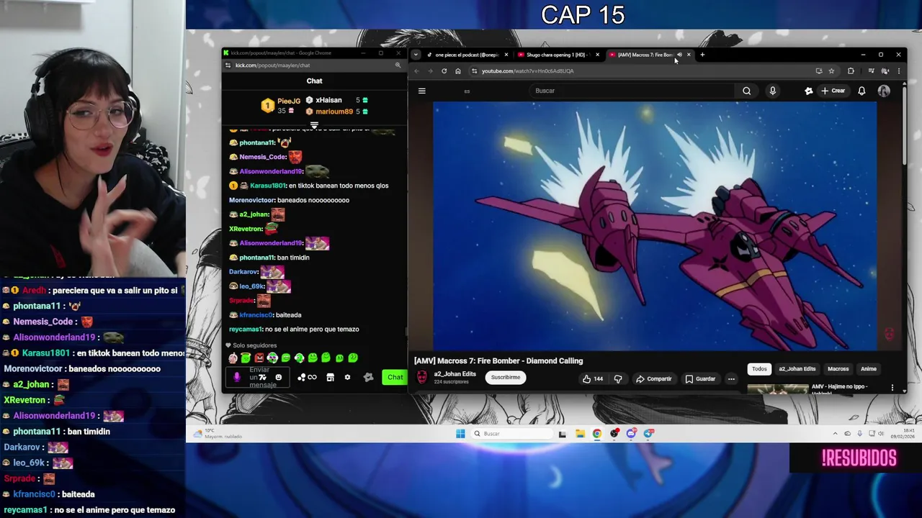Open the browser extensions puzzle icon
This screenshot has width=922, height=518.
pyautogui.click(x=851, y=71)
